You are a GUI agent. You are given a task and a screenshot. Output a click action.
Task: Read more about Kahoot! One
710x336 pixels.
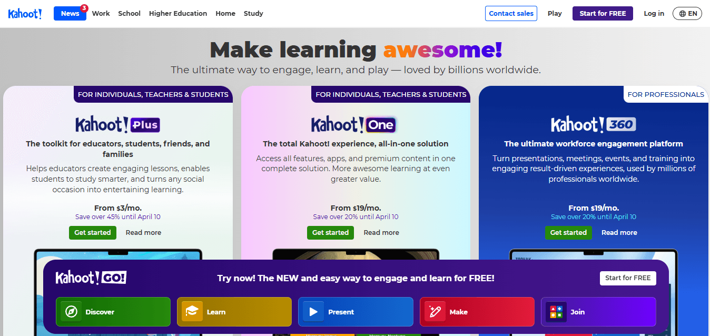tap(381, 232)
